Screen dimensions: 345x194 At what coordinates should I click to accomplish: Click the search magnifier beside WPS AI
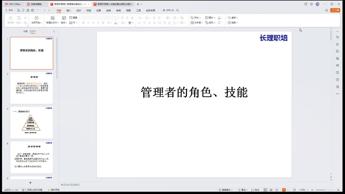(178, 11)
